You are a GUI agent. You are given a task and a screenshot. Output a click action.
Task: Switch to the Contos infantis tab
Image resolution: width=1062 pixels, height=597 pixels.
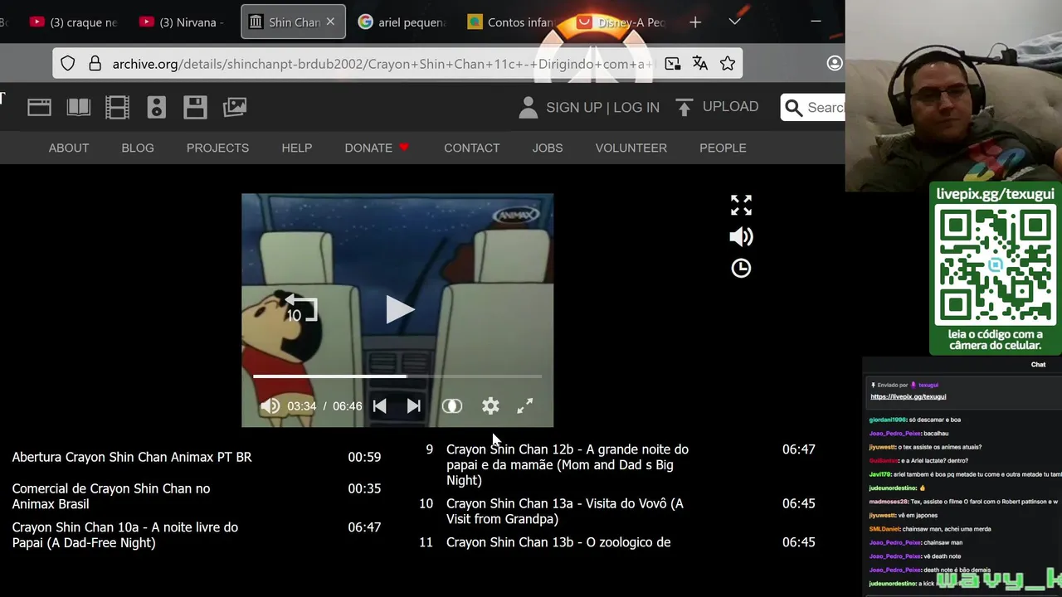tap(512, 22)
